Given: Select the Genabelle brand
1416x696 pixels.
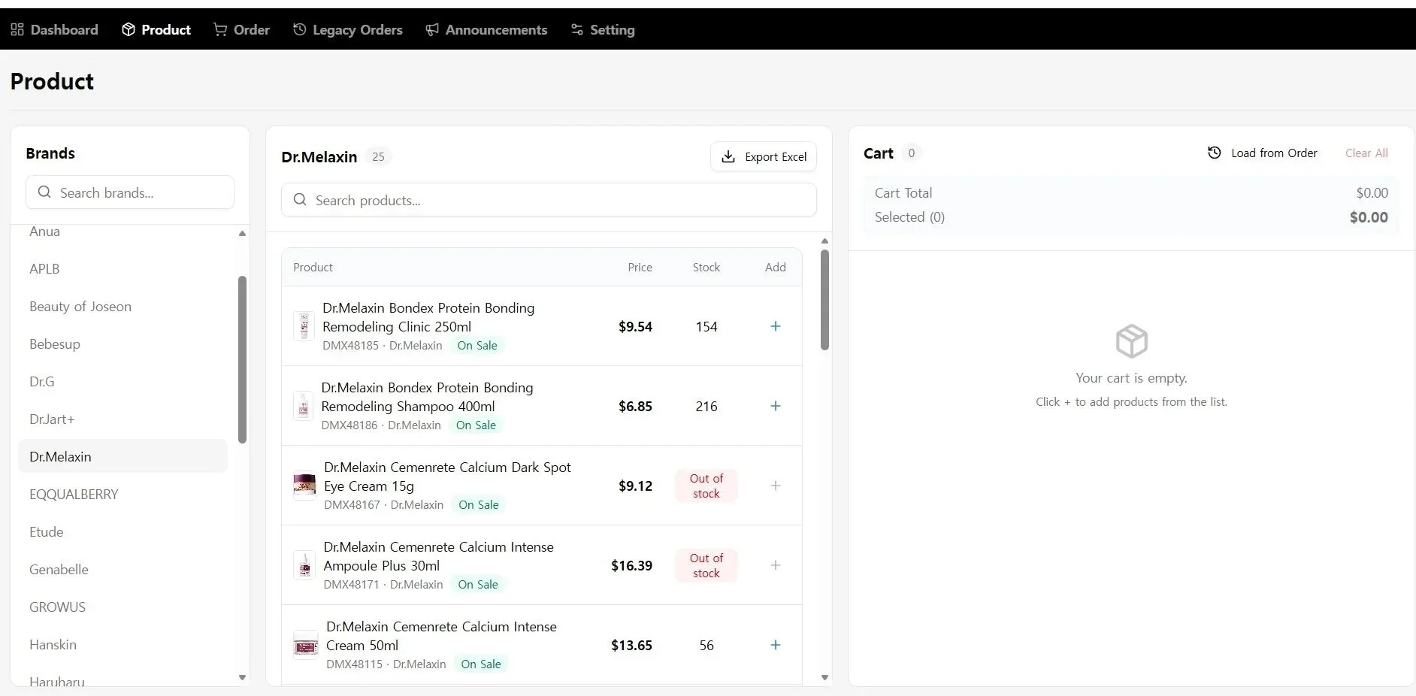Looking at the screenshot, I should (x=123, y=569).
